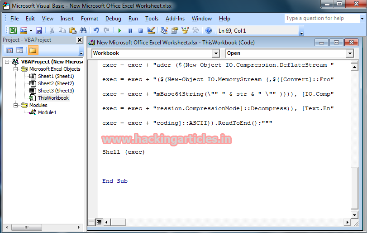Click code window scroll down arrow

355,215
